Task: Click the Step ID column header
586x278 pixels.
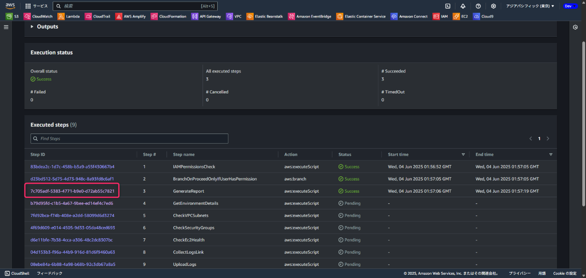Action: pyautogui.click(x=38, y=154)
